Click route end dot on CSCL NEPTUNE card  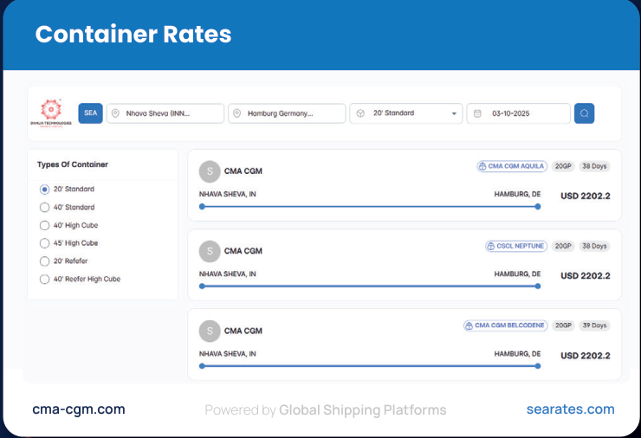[x=538, y=287]
